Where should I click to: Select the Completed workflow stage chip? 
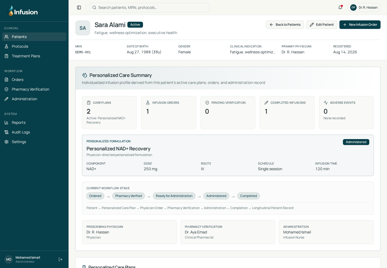(249, 196)
